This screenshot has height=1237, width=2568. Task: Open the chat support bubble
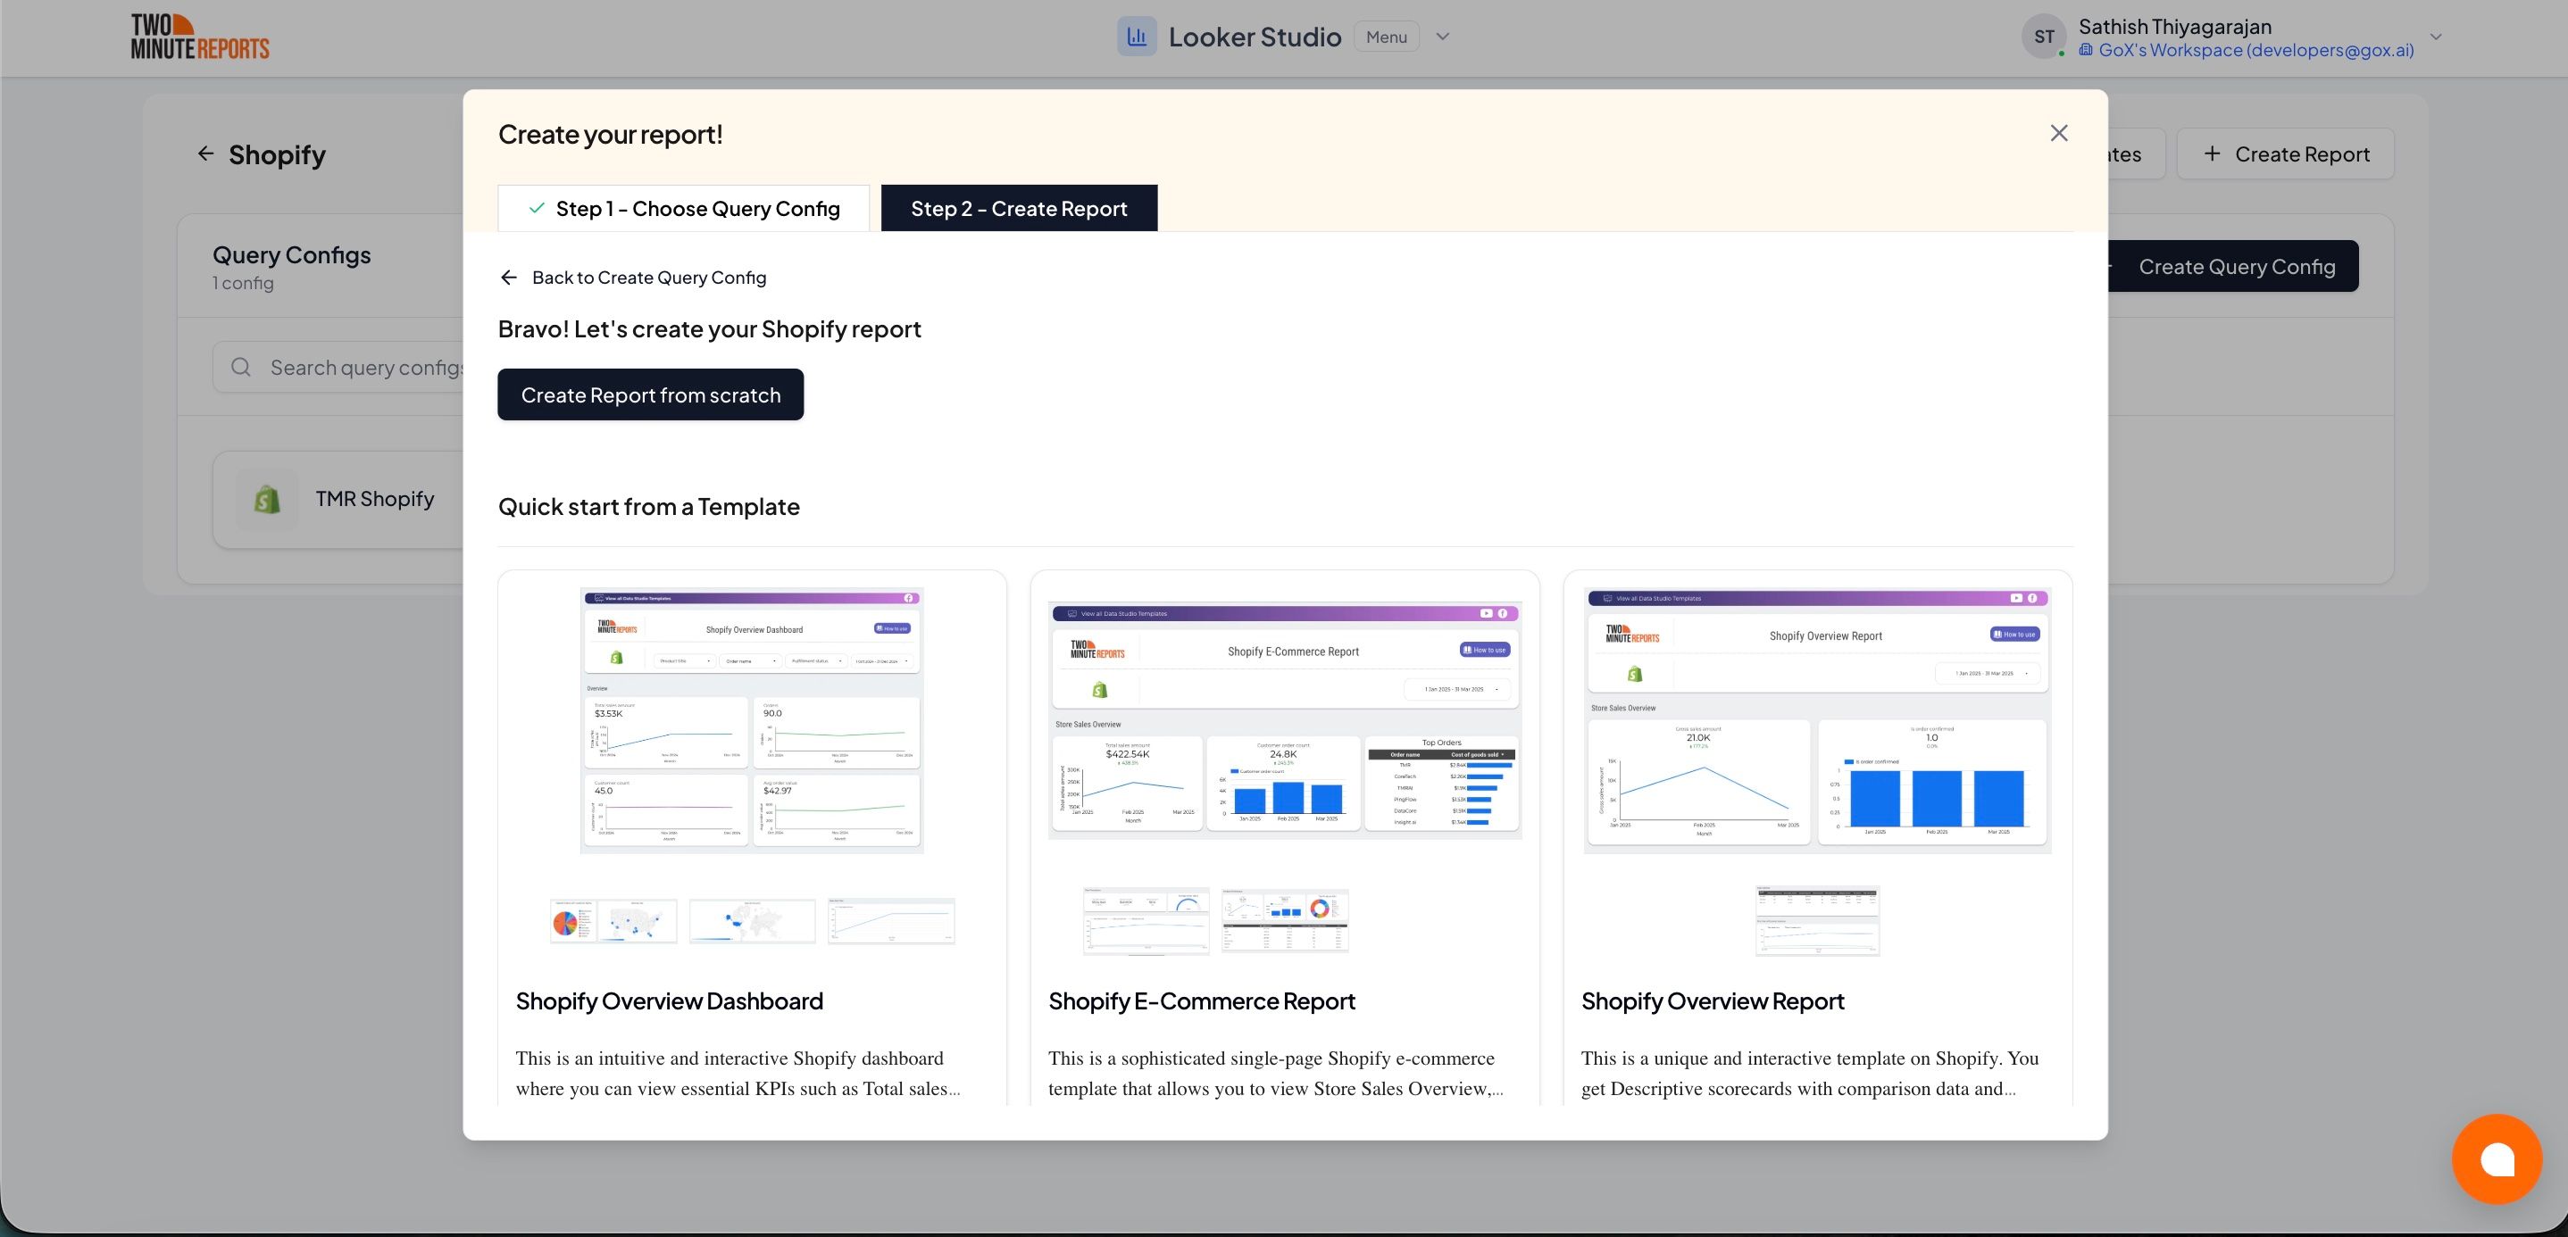(2497, 1158)
